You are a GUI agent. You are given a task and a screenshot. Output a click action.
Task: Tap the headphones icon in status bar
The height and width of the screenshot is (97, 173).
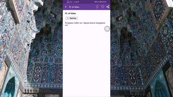coord(76,2)
